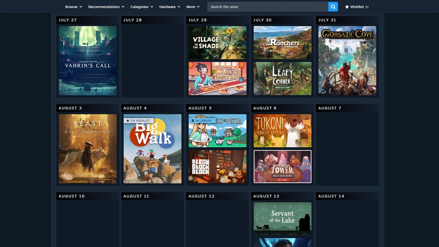Open Wishlist with 13 items
Image resolution: width=439 pixels, height=247 pixels.
357,7
